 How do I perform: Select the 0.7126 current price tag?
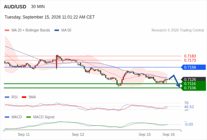pyautogui.click(x=193, y=79)
